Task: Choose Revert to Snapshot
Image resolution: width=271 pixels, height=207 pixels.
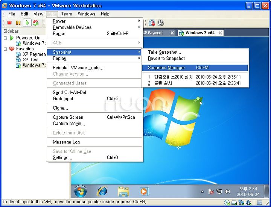Action: [x=195, y=59]
